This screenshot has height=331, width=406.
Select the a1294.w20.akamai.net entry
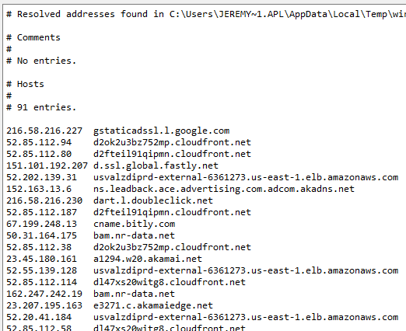(148, 259)
